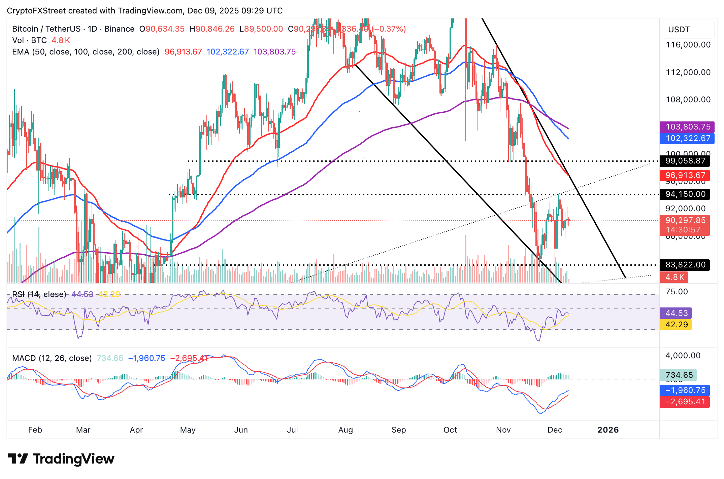Click the purple 44.53 RSI value label
Screen dimensions: 724x479
pos(675,313)
